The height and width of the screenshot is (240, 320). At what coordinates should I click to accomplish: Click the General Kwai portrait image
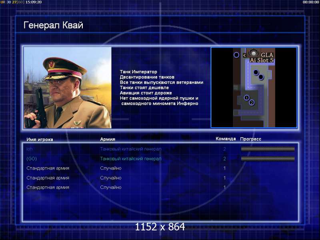68,88
